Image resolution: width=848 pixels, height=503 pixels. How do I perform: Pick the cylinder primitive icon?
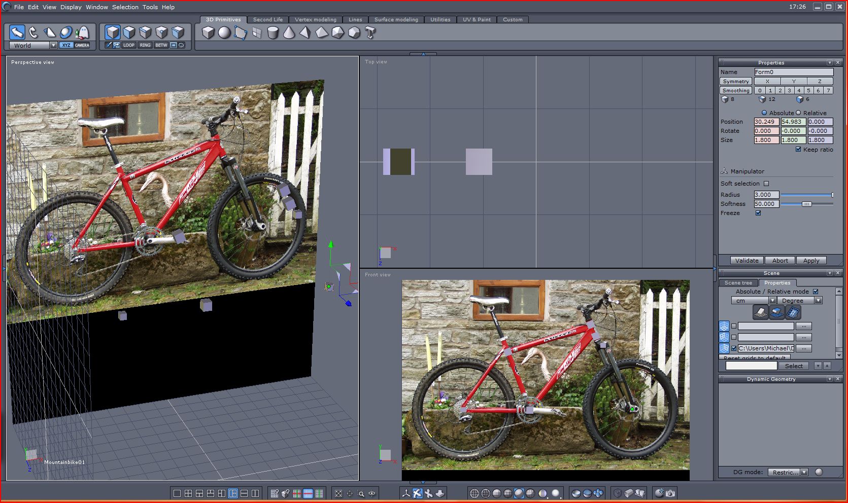click(273, 33)
